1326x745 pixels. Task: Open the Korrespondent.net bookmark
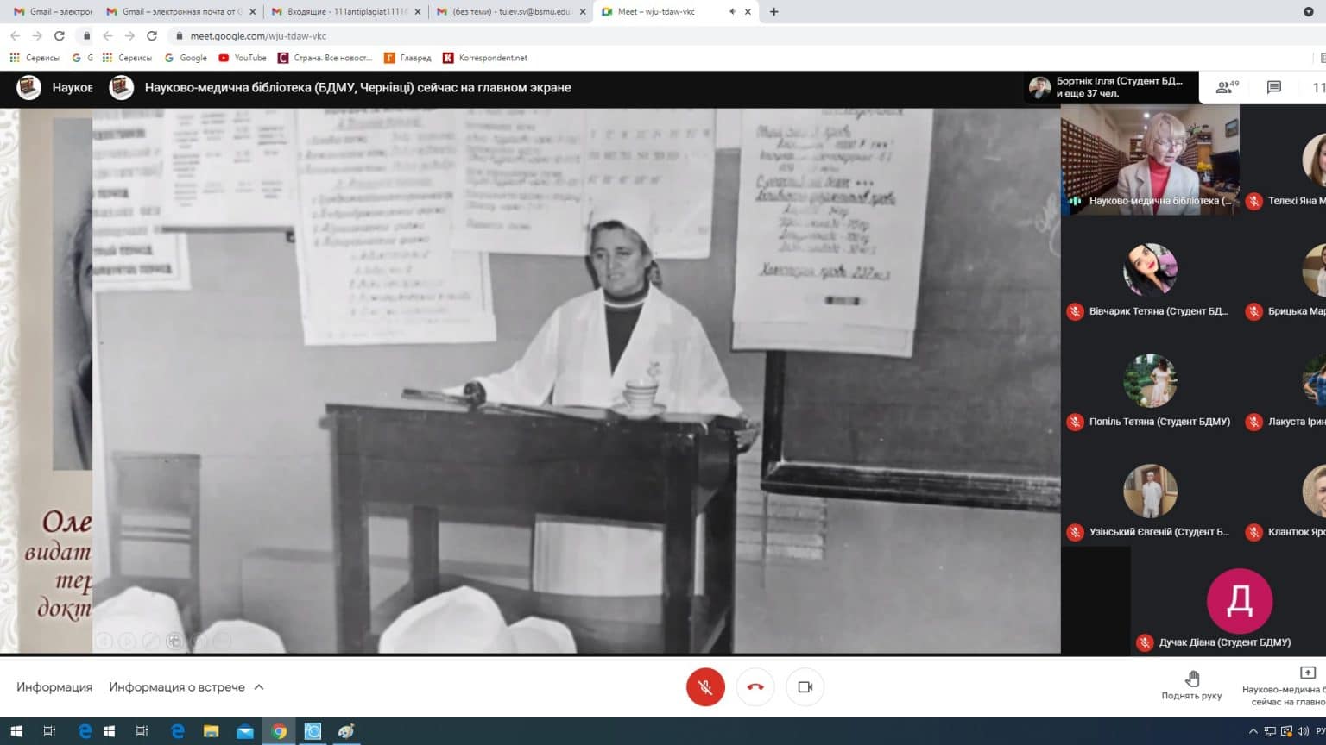coord(484,58)
